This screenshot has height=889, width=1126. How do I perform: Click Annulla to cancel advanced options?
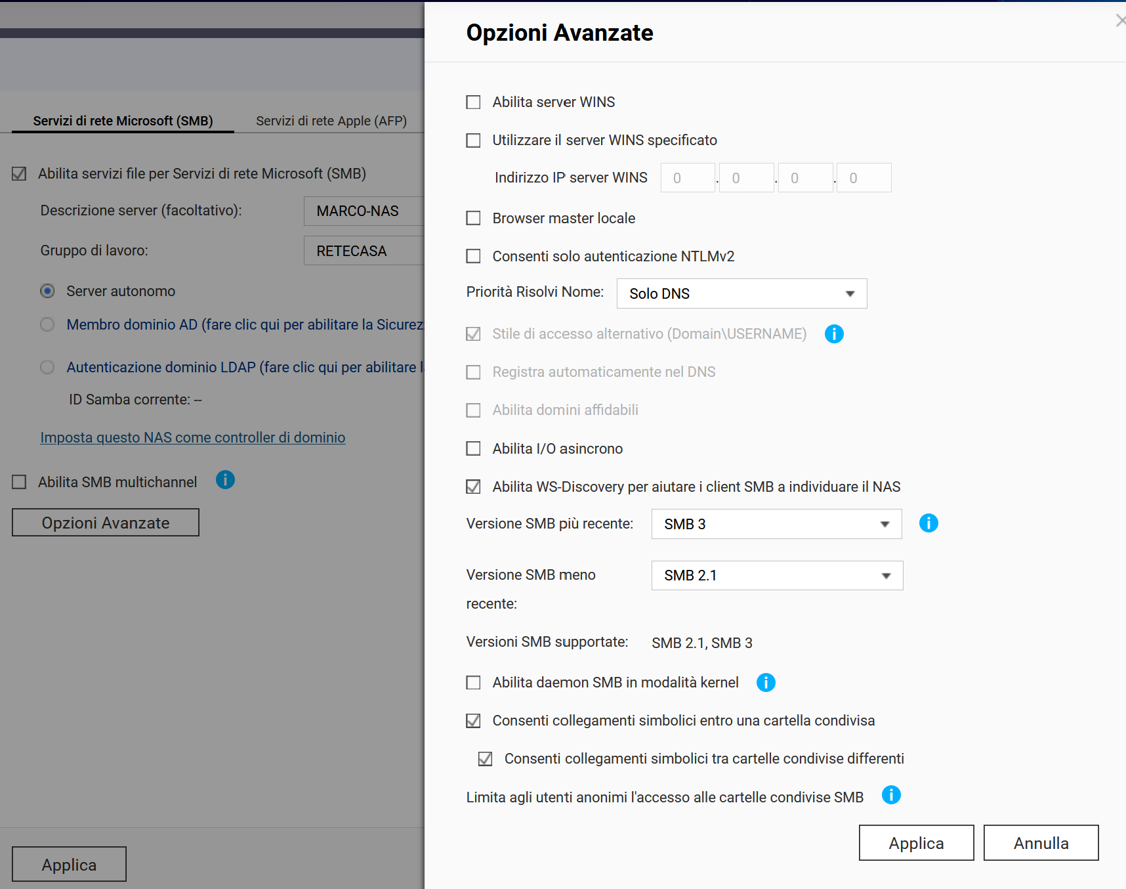point(1041,843)
